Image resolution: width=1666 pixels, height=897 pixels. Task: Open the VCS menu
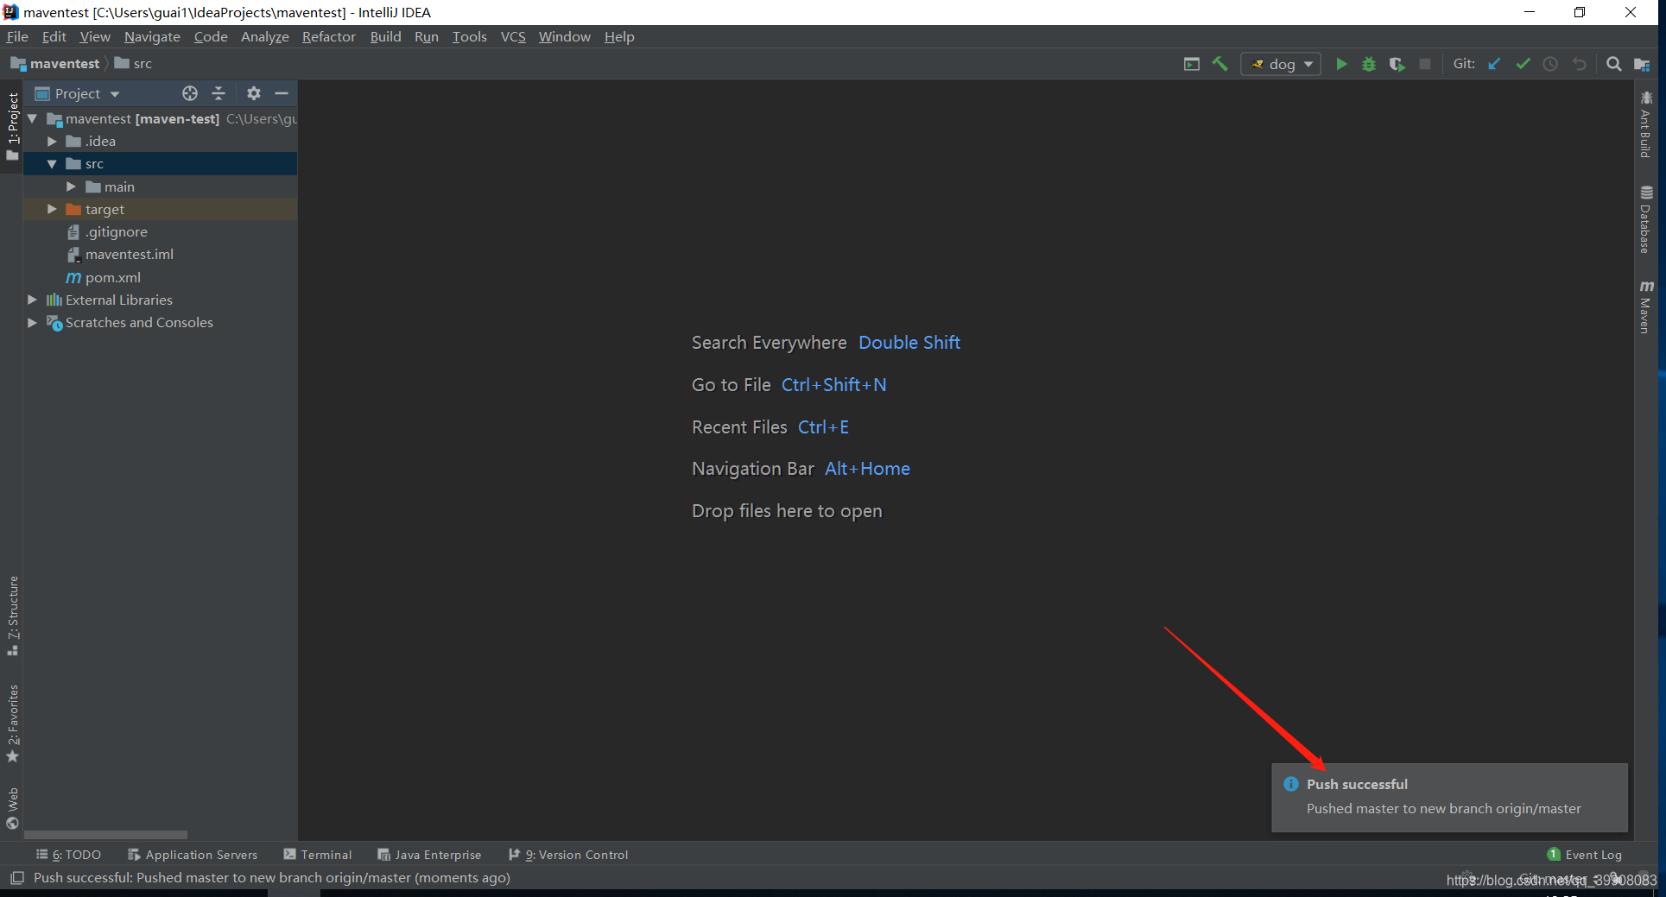click(x=513, y=36)
